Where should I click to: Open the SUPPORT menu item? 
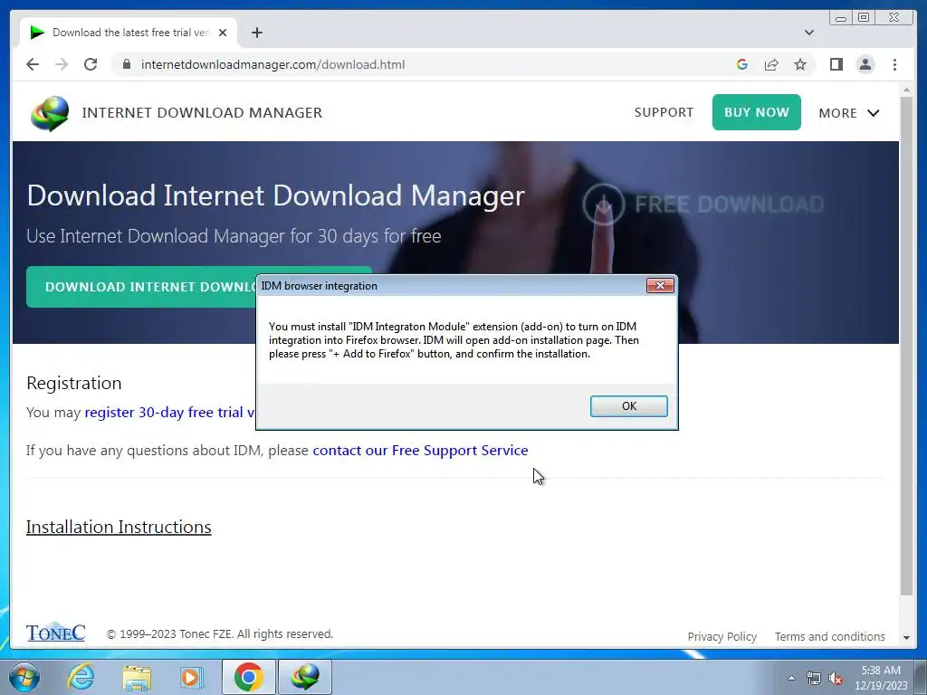click(664, 112)
